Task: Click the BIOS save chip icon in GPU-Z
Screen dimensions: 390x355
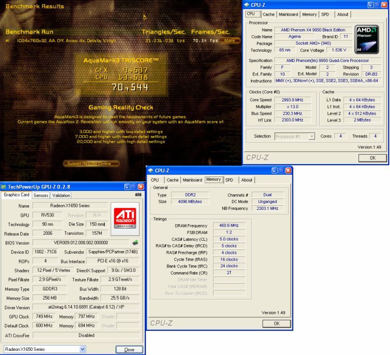Action: [x=135, y=243]
